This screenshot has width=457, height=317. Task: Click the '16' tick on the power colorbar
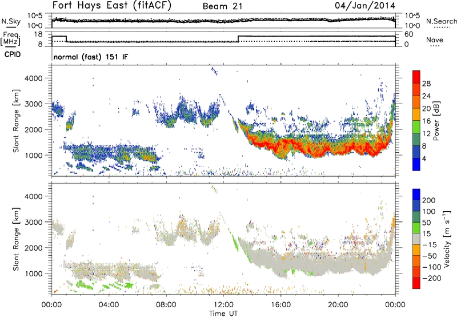click(426, 121)
